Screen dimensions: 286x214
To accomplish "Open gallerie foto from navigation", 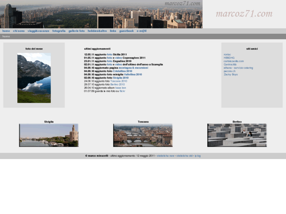I will point(76,31).
